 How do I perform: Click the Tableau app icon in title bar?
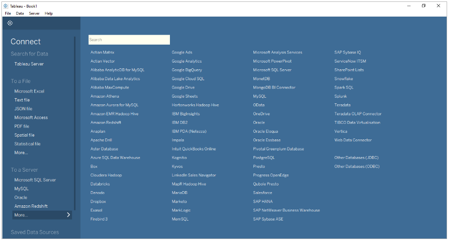click(5, 6)
